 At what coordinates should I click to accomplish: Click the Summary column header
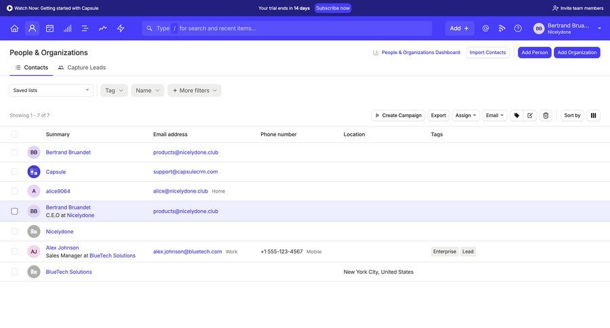[x=58, y=134]
